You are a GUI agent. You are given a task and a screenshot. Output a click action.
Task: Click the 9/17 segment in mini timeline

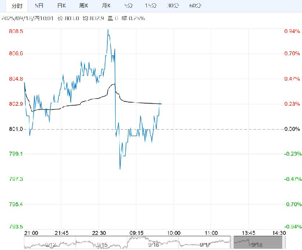coord(204,243)
